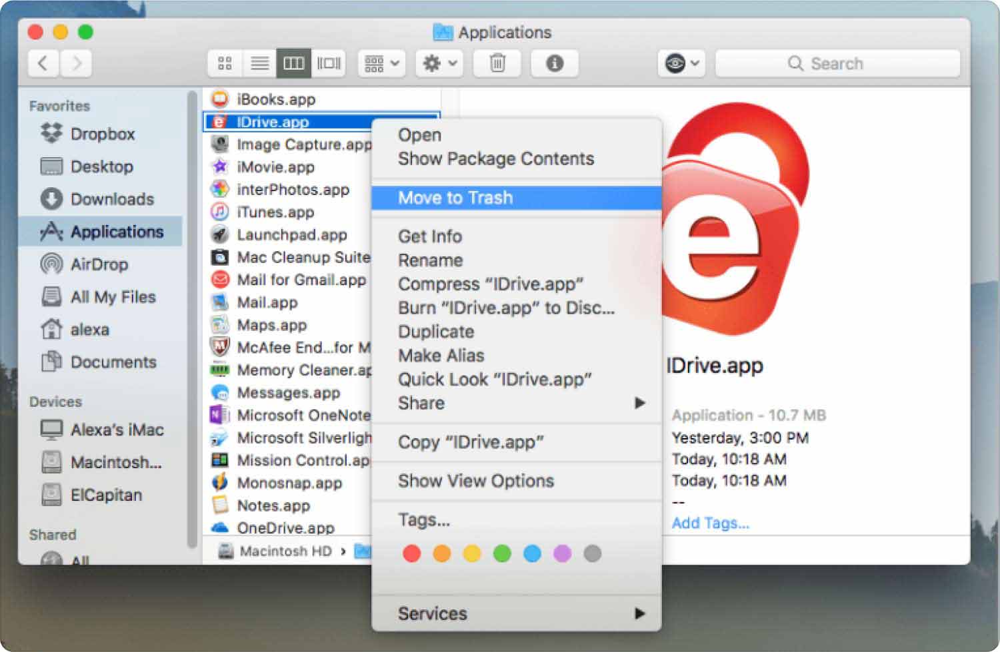
Task: Choose Move to Trash
Action: (517, 198)
